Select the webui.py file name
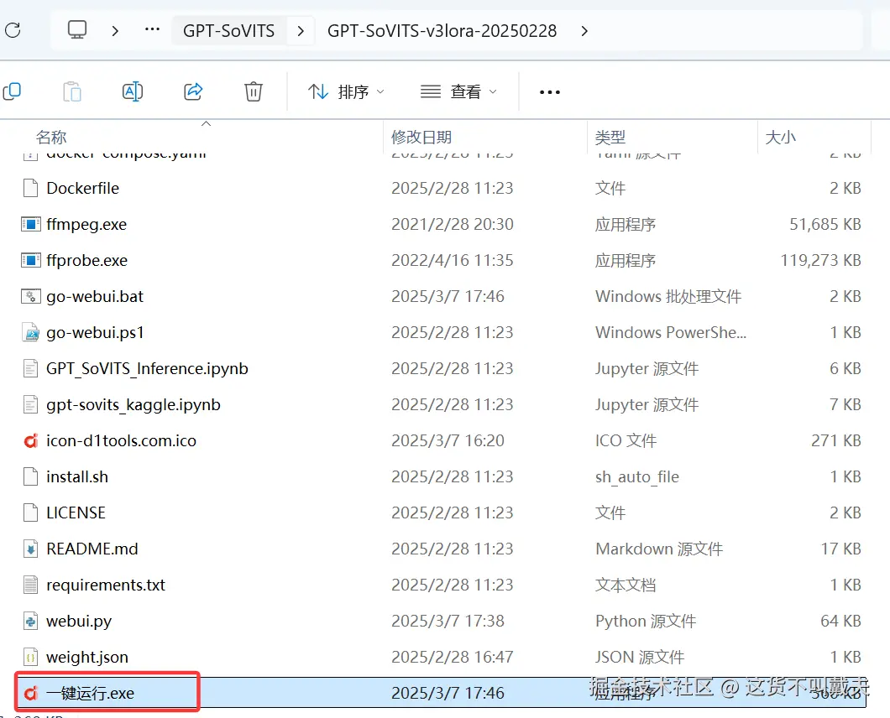The width and height of the screenshot is (890, 718). [79, 622]
